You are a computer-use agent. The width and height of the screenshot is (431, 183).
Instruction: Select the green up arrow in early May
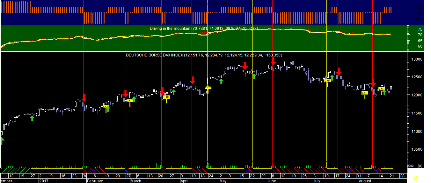click(221, 82)
